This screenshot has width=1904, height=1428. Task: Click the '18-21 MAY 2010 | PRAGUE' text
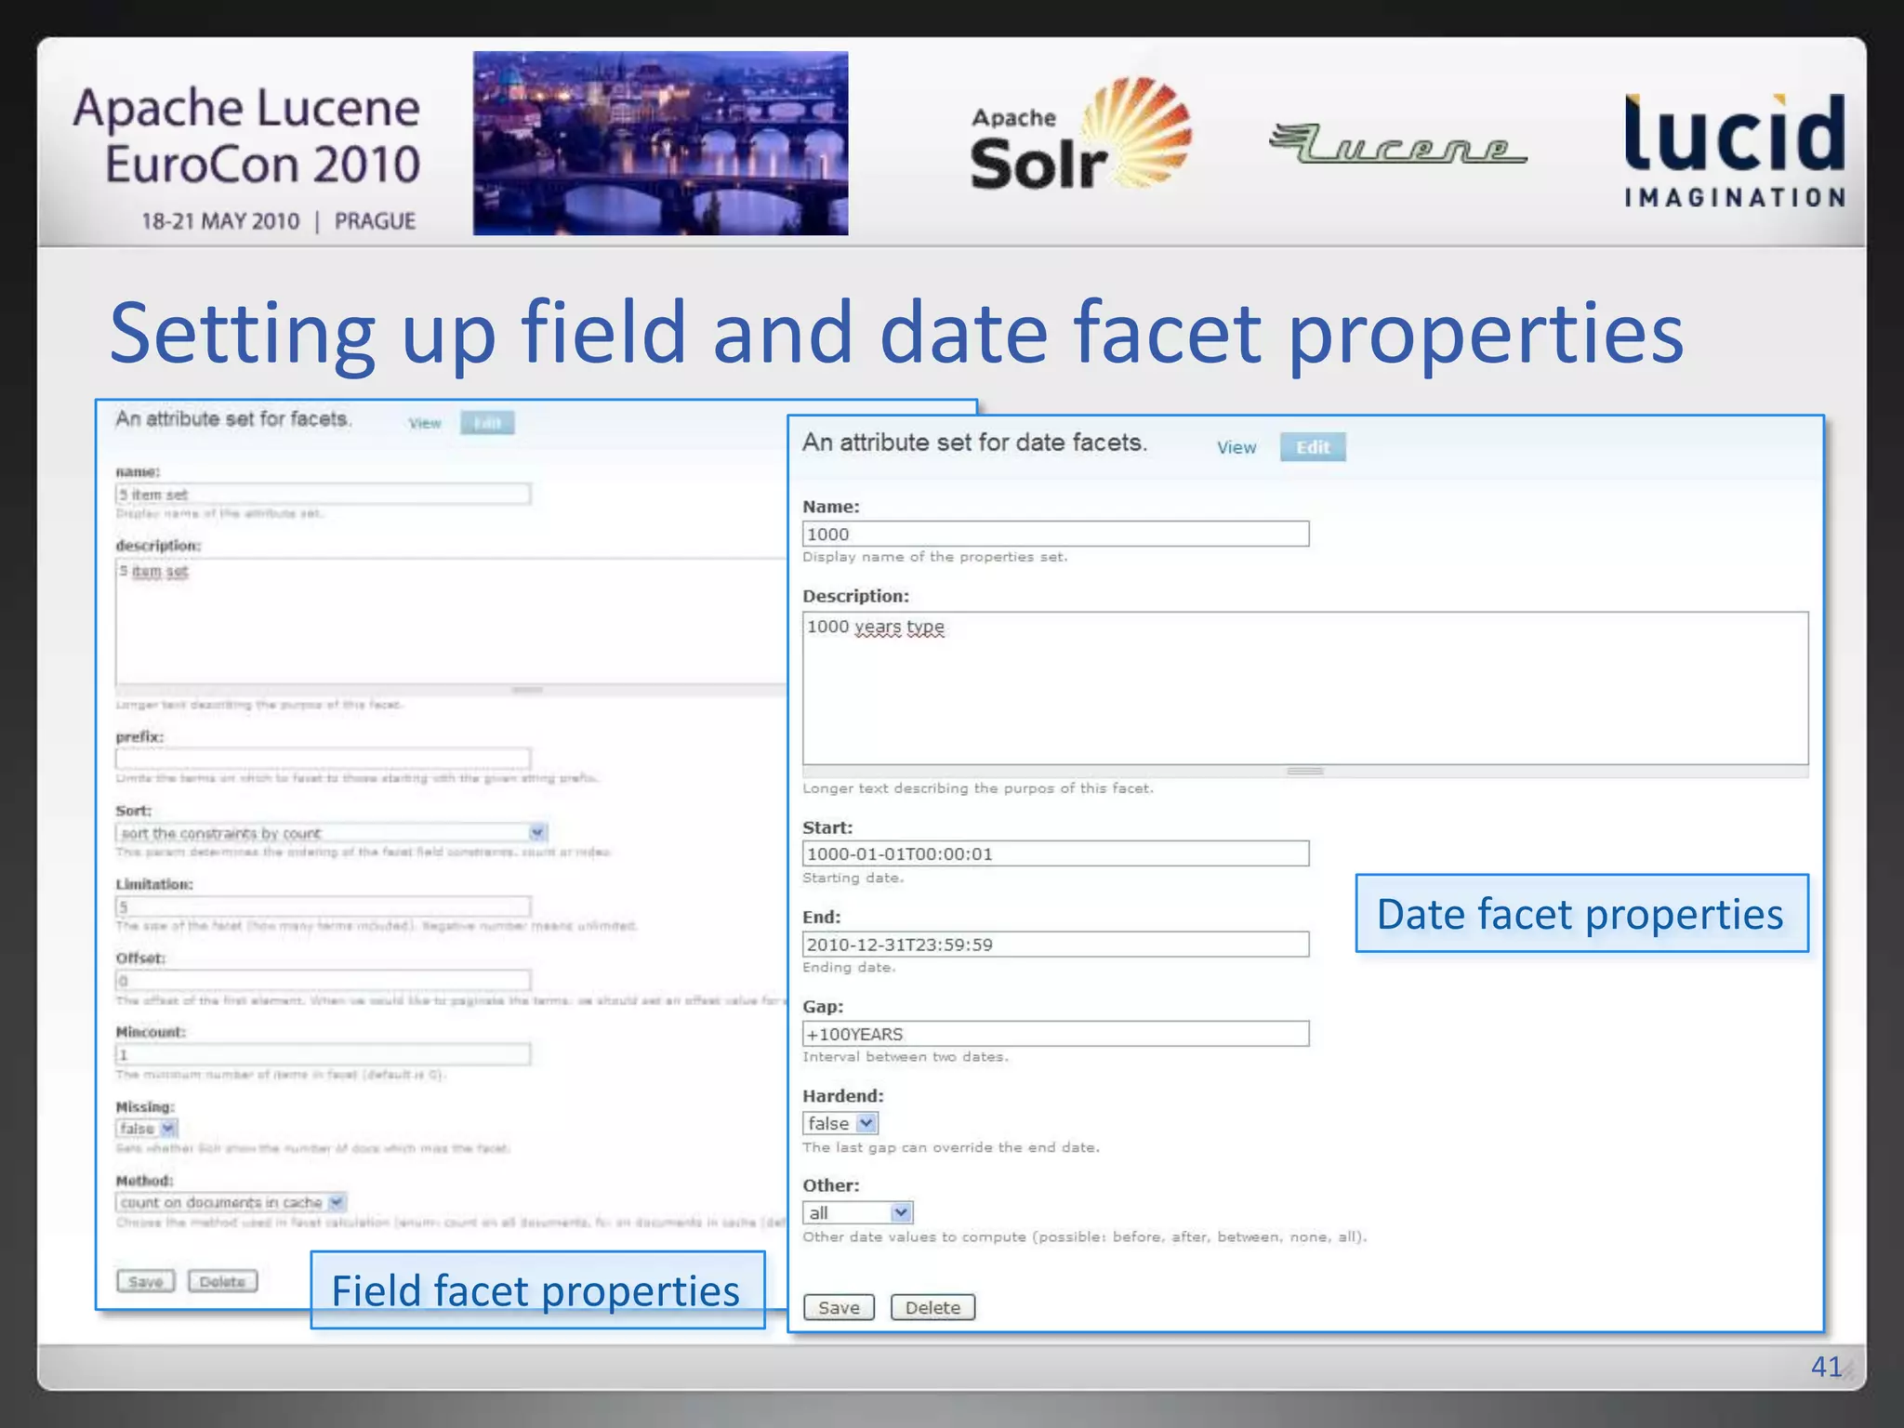point(279,221)
